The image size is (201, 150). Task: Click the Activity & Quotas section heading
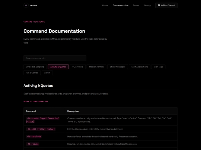pos(38,86)
